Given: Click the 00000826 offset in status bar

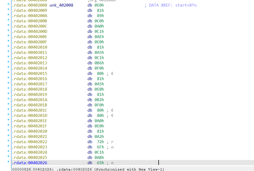Looking at the screenshot, I should click(x=22, y=169).
